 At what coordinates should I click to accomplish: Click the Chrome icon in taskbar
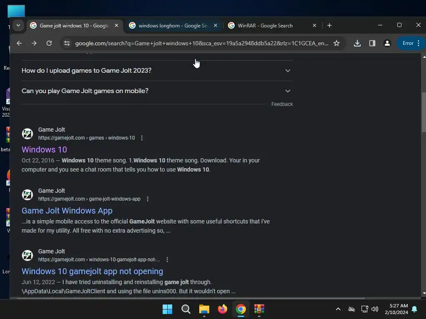coord(241,309)
